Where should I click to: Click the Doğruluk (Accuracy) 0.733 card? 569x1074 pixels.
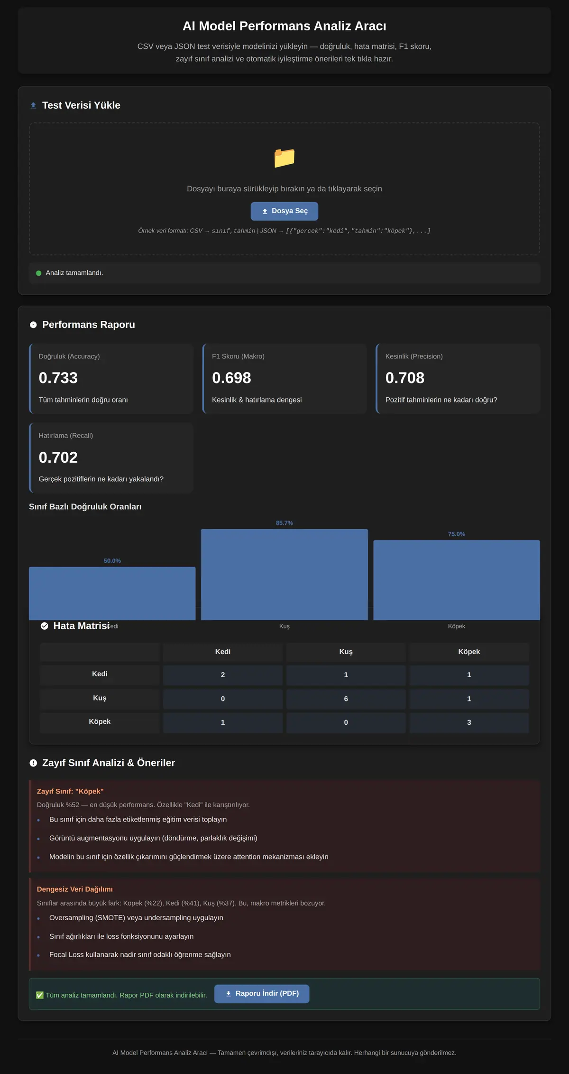point(111,379)
